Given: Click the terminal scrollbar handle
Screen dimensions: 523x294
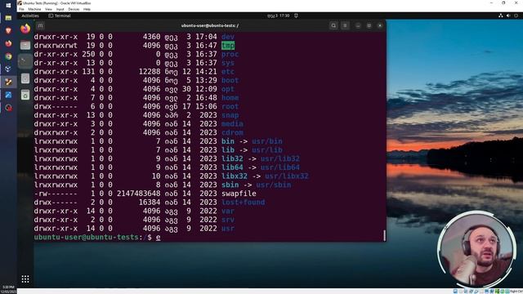Looking at the screenshot, I should point(384,235).
